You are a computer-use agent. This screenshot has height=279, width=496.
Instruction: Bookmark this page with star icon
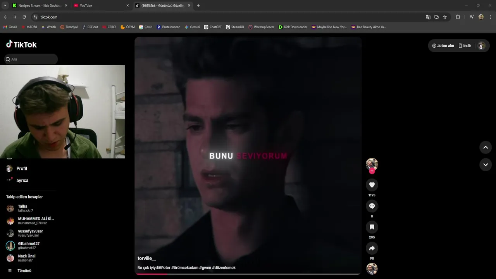[445, 17]
